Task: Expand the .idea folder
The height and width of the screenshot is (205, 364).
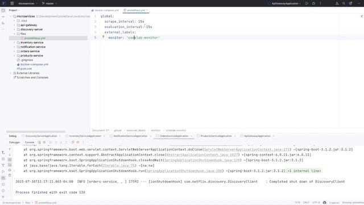Action: pyautogui.click(x=14, y=20)
